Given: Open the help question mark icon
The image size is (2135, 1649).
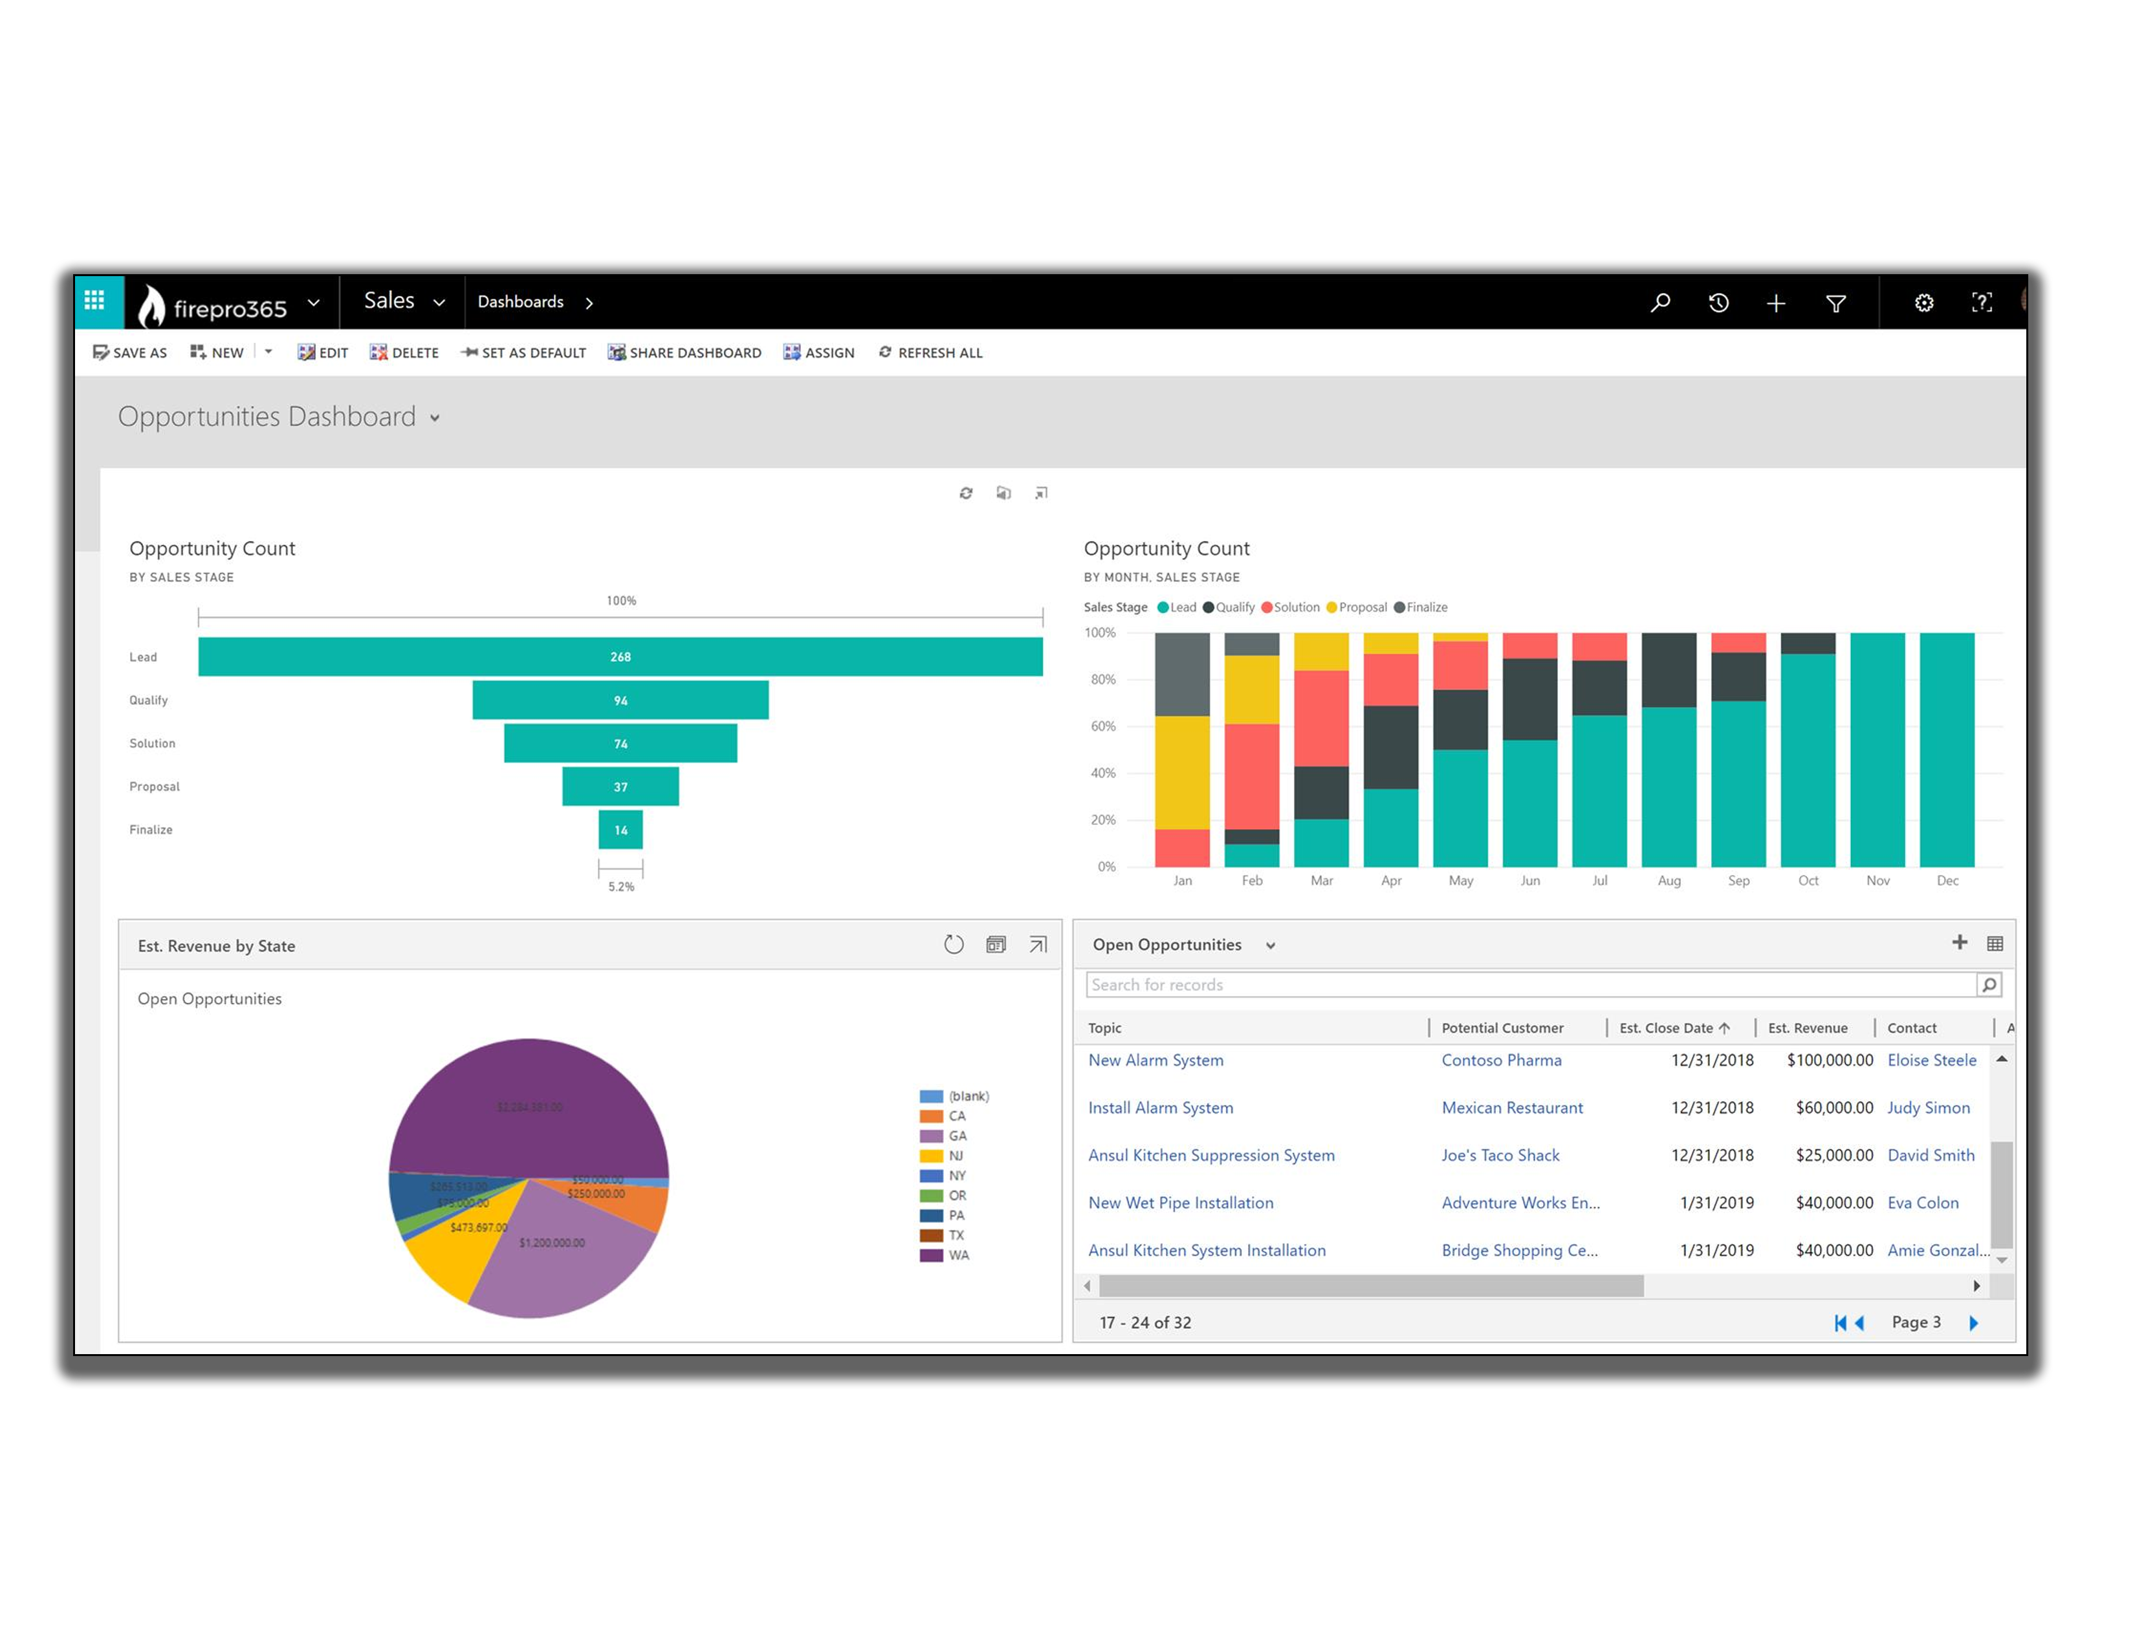Looking at the screenshot, I should click(x=1980, y=302).
